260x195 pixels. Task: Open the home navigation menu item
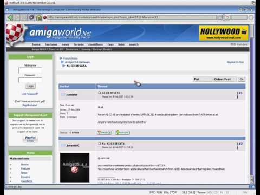tap(36, 44)
